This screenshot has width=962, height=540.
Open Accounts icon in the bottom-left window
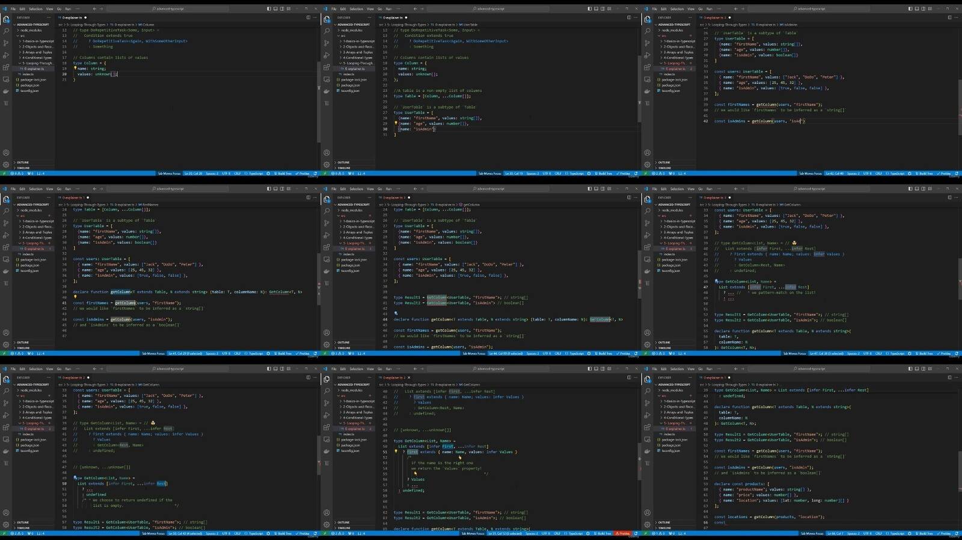click(6, 513)
